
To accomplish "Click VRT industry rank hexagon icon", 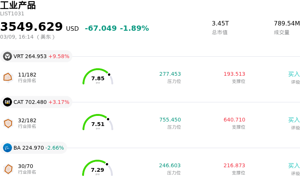I will click(x=8, y=77).
